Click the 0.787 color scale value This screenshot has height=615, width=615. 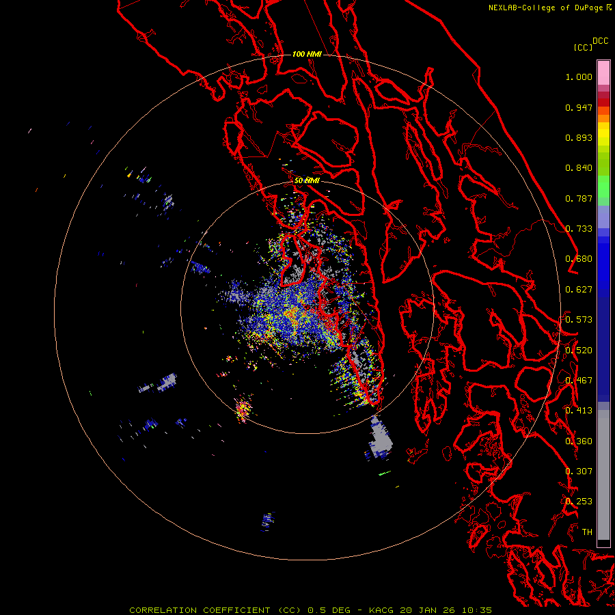coord(579,198)
